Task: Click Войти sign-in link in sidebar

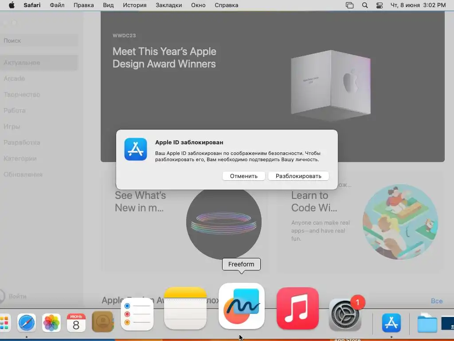Action: pyautogui.click(x=17, y=296)
